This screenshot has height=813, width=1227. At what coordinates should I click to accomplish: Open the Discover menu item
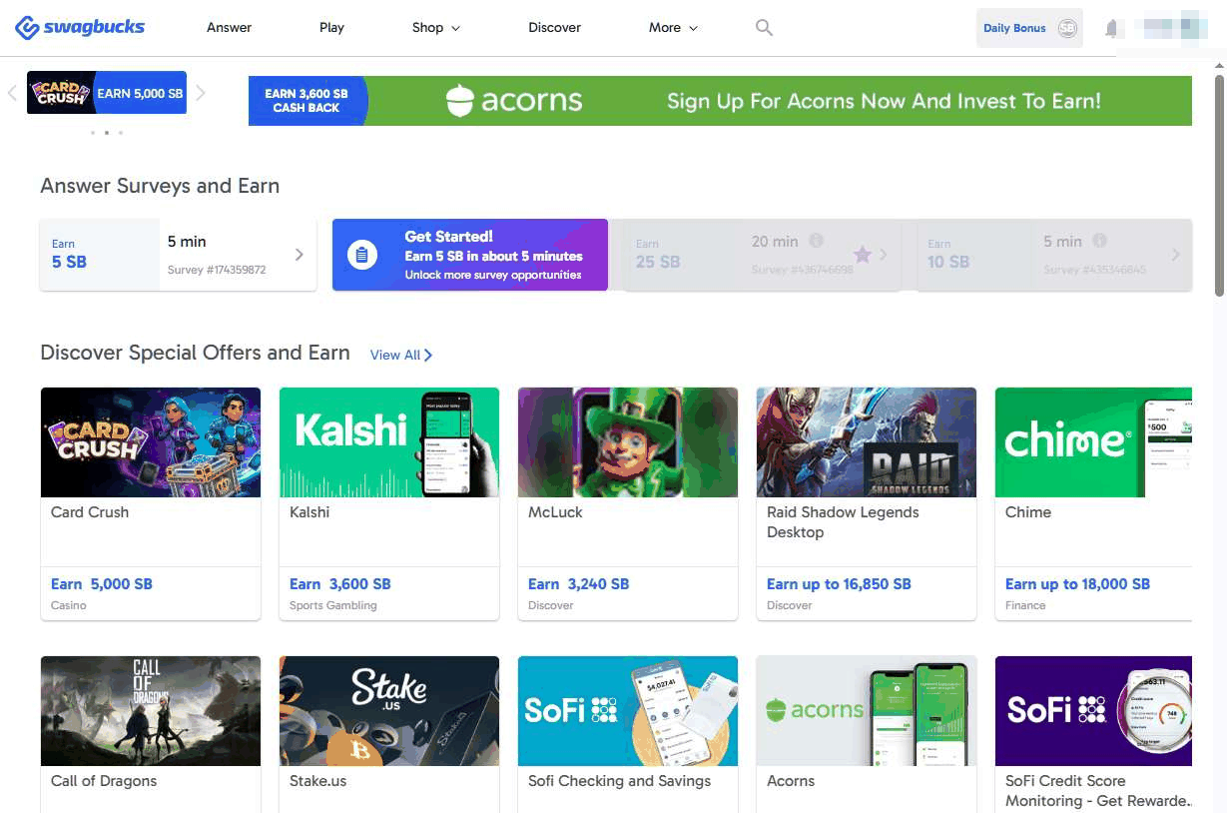point(554,28)
